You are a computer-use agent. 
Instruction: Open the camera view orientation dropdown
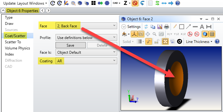pos(126,34)
